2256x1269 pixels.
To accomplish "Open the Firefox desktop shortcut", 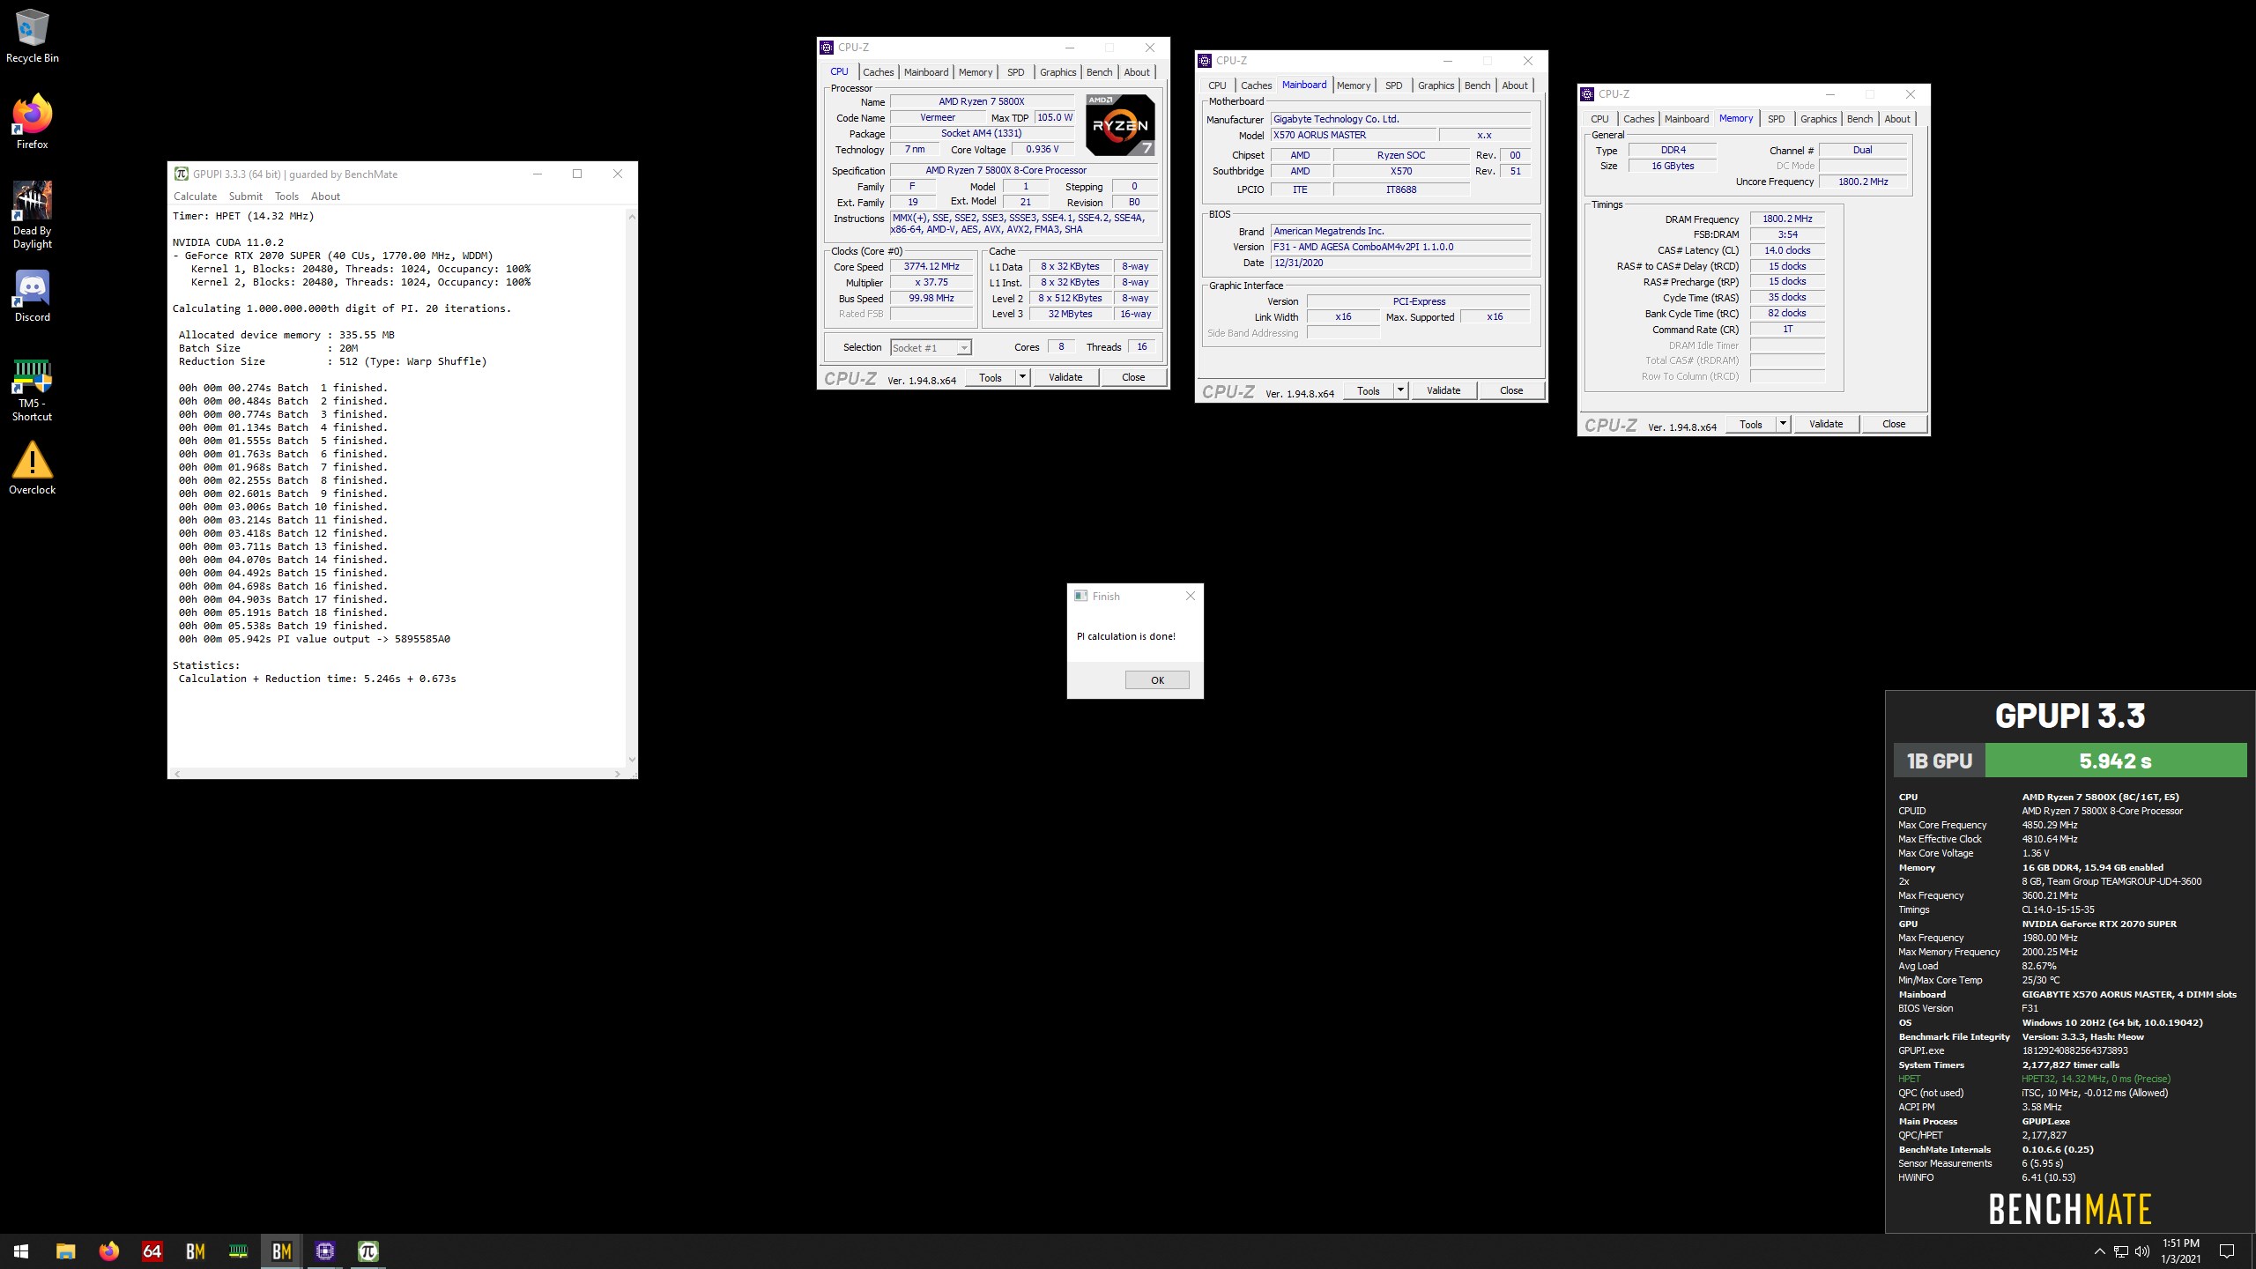I will click(x=33, y=122).
